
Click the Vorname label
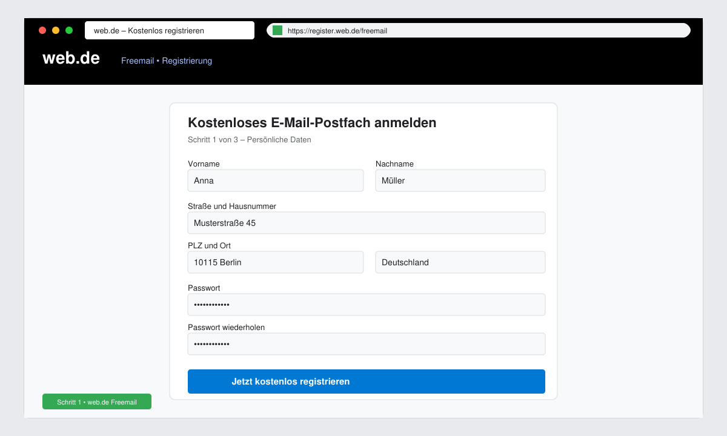click(204, 164)
